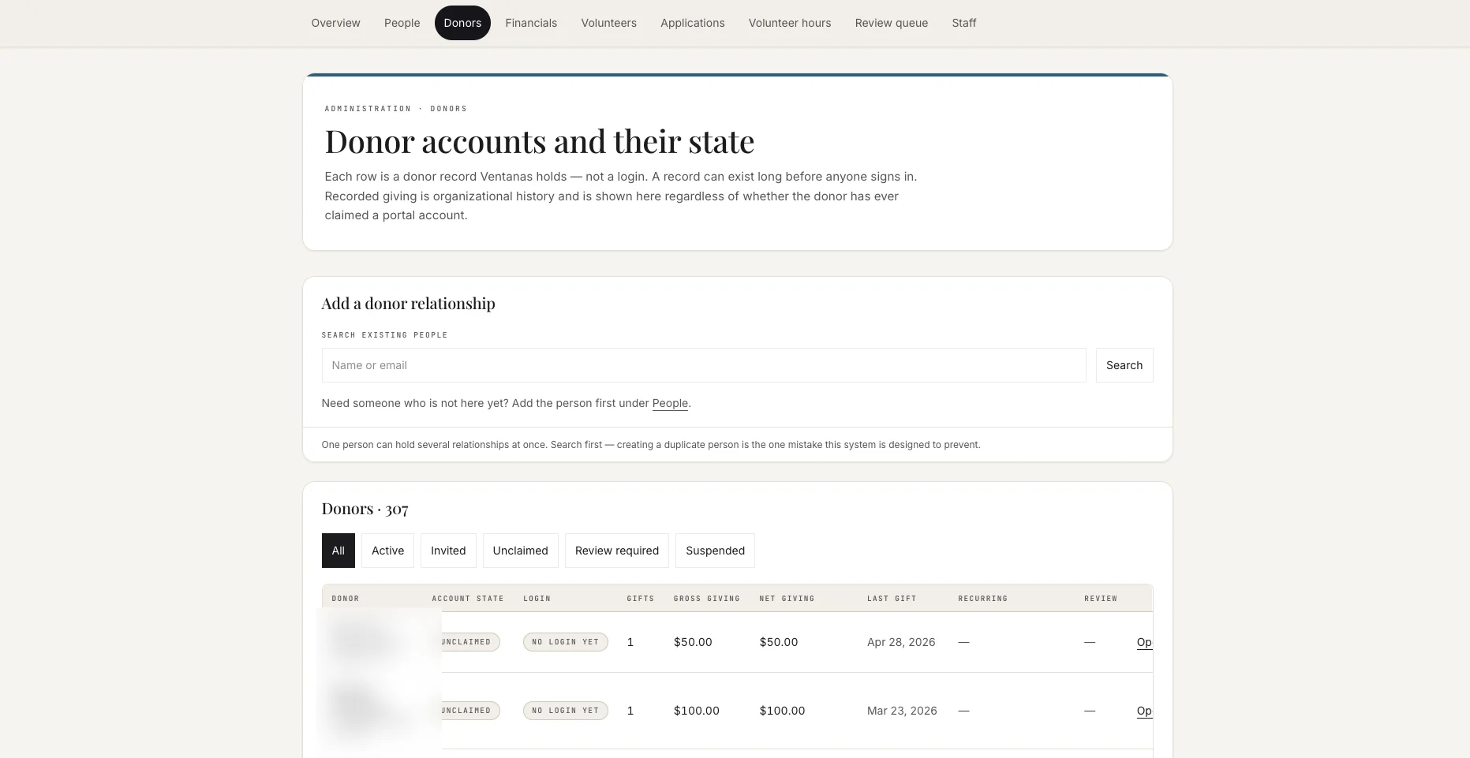Click the $100.00 gross giving value
The image size is (1470, 758).
[697, 711]
